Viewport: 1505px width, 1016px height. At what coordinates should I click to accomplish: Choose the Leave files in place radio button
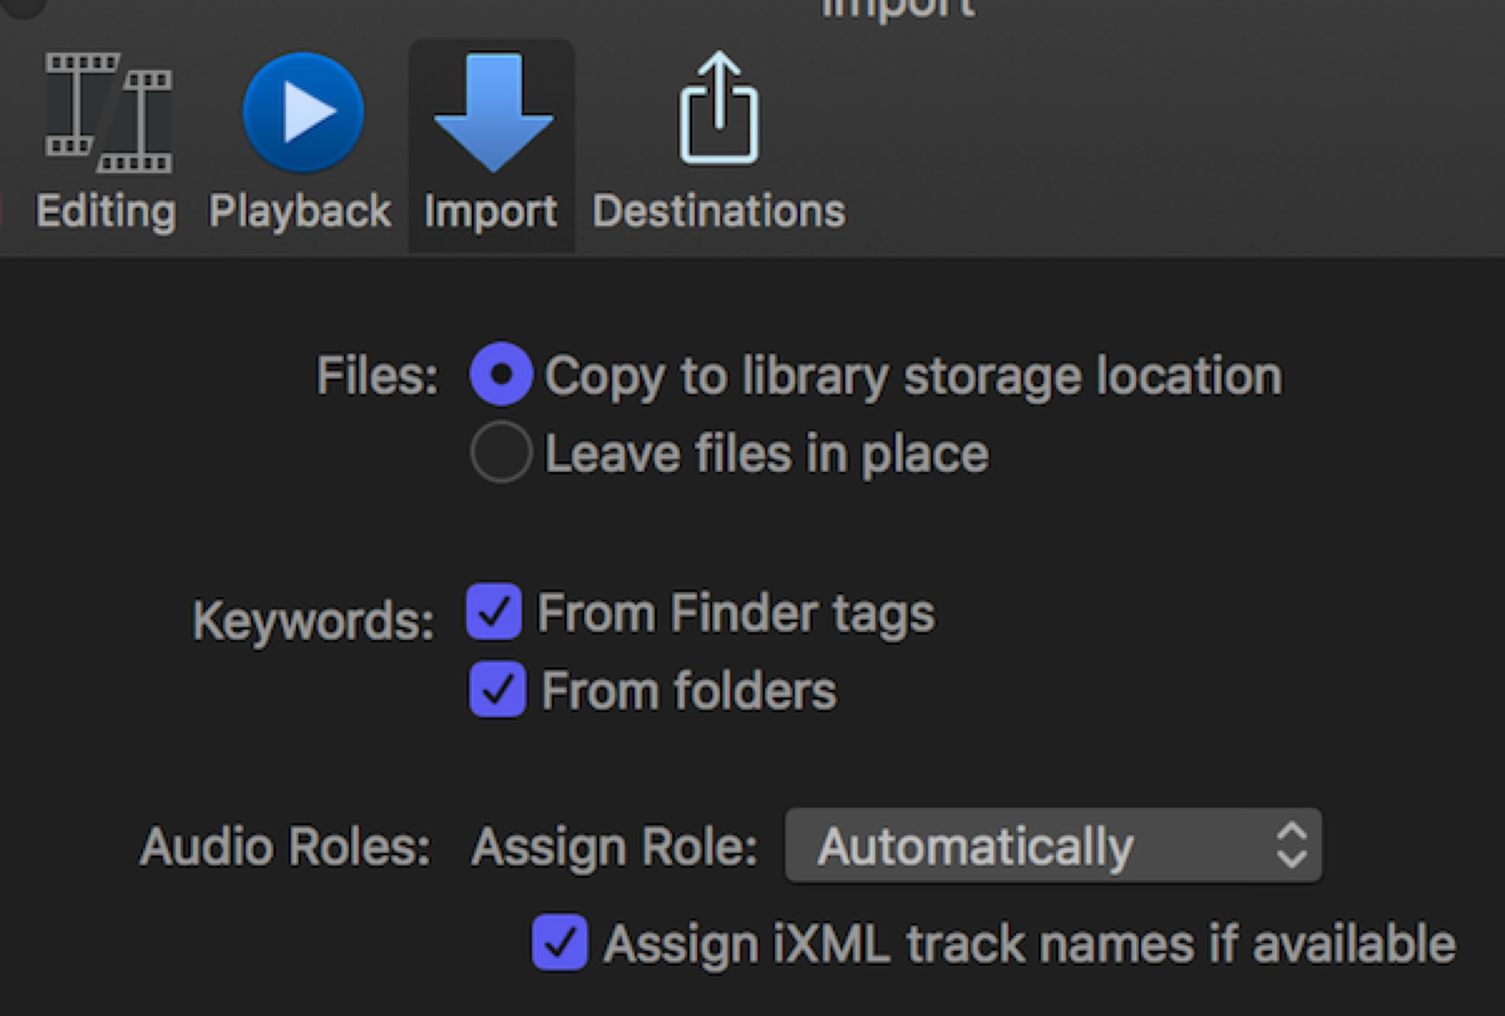501,452
